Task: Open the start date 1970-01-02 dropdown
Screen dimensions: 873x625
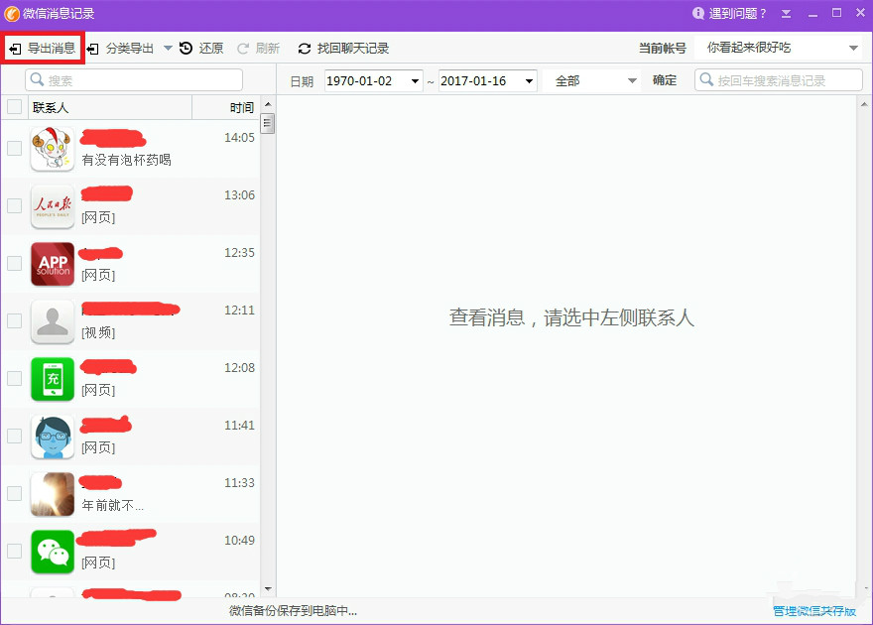Action: point(372,81)
